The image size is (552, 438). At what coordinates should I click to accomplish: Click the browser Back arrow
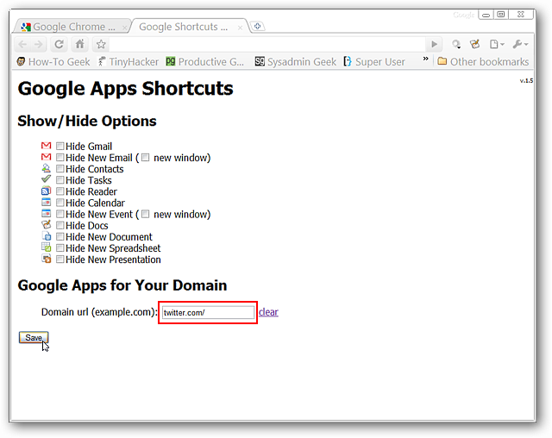pyautogui.click(x=22, y=44)
